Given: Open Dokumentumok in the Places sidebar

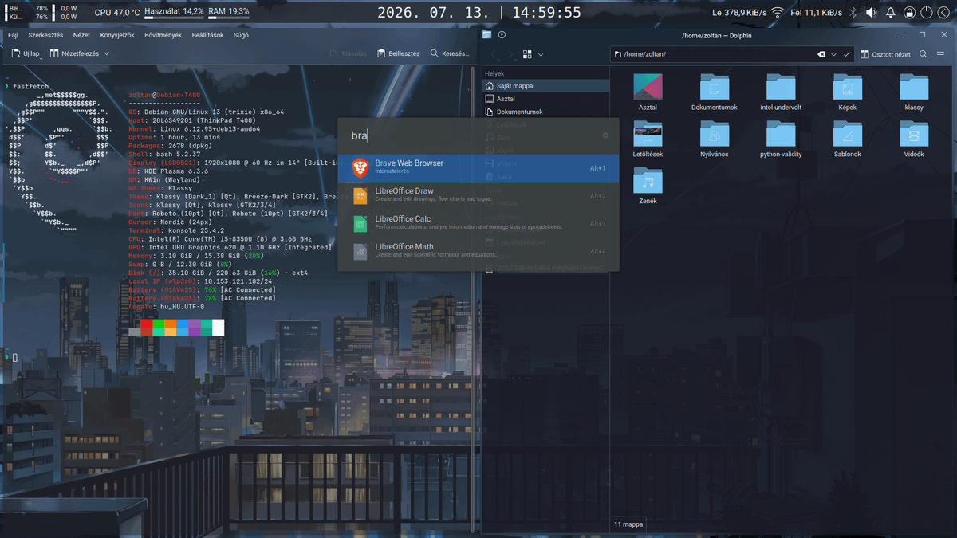Looking at the screenshot, I should 545,112.
